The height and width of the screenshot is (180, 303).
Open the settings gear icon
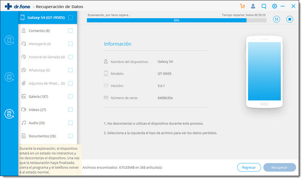[274, 6]
